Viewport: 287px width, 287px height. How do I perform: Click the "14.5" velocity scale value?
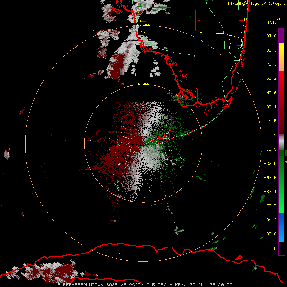click(x=271, y=121)
